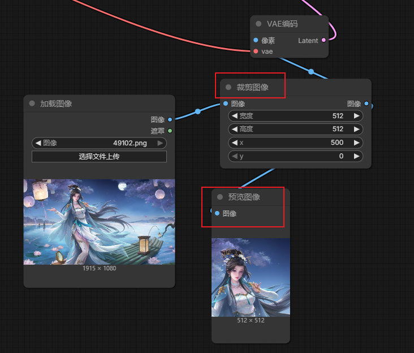
Task: Click the Latent output label
Action: 308,40
